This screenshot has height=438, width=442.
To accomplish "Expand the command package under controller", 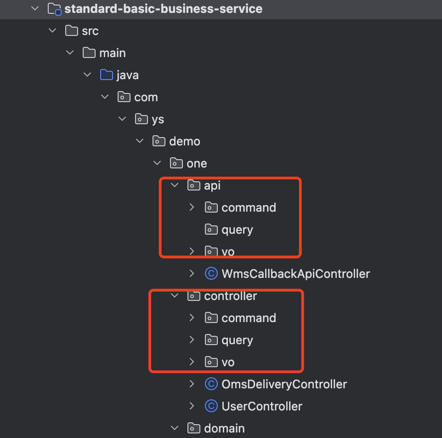I will click(192, 317).
